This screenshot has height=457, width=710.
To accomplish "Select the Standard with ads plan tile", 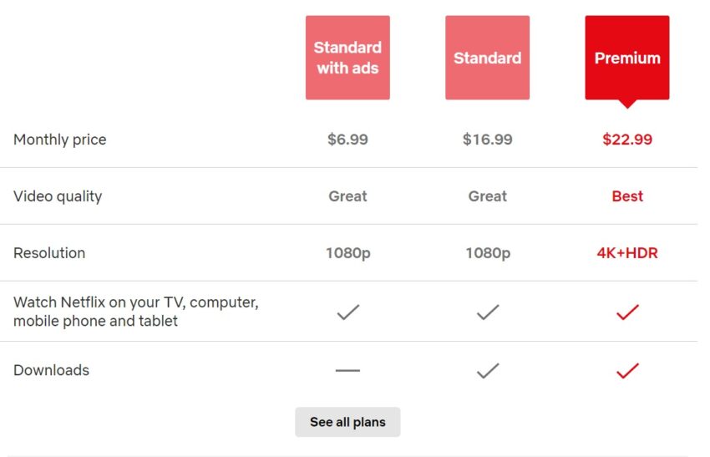I will (x=347, y=58).
